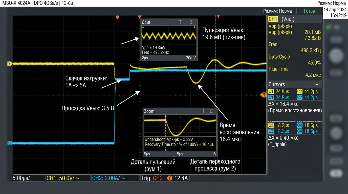The image size is (348, 194).
Task: Select the yellow CH1 badge beside (Vout)
Action: pyautogui.click(x=273, y=19)
